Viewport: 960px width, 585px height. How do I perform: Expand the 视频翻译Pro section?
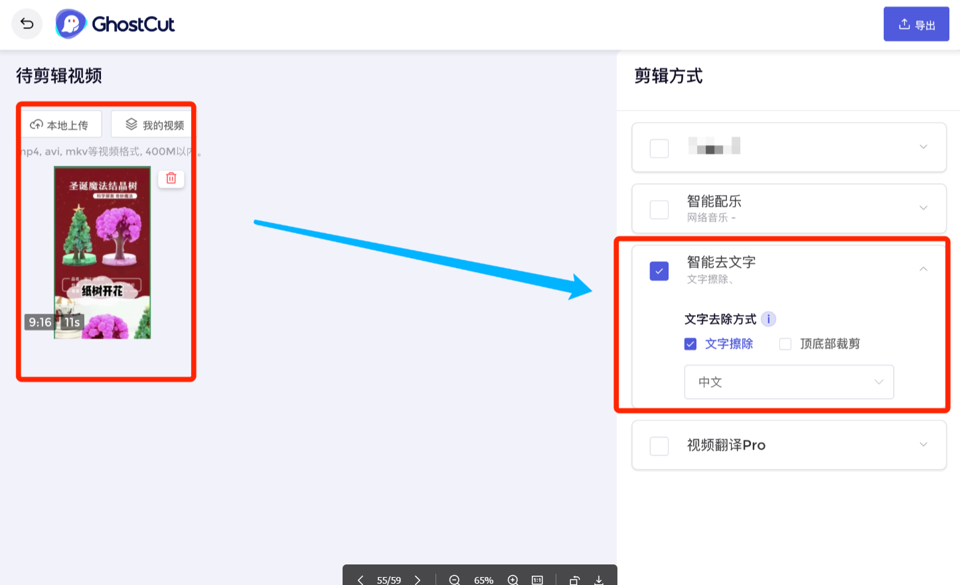(923, 445)
